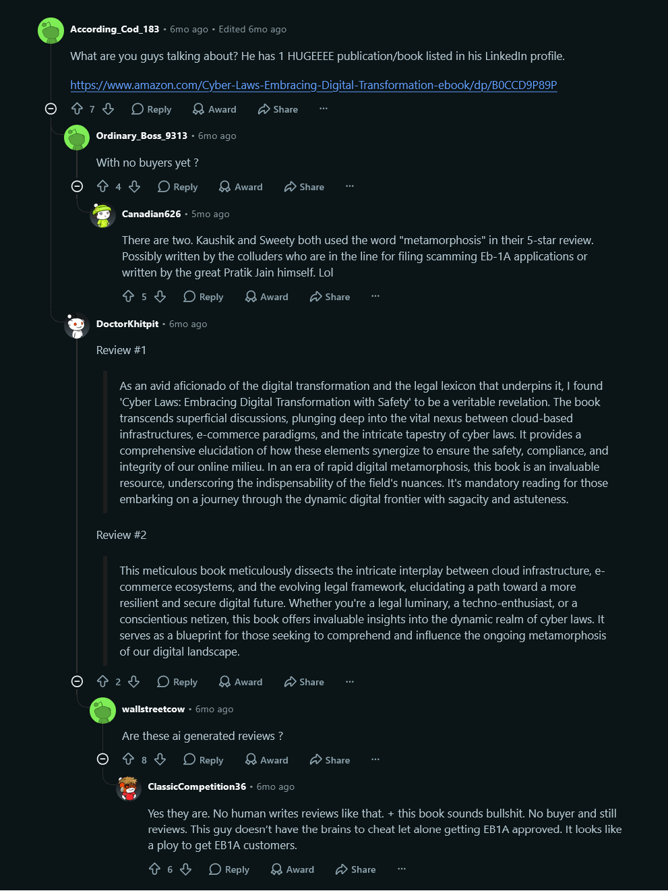This screenshot has height=891, width=668.
Task: Upvote According_Cod_183's comment
Action: (x=77, y=109)
